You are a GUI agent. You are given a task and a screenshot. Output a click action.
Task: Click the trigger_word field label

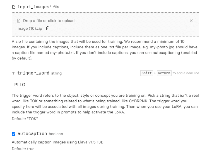click(33, 73)
